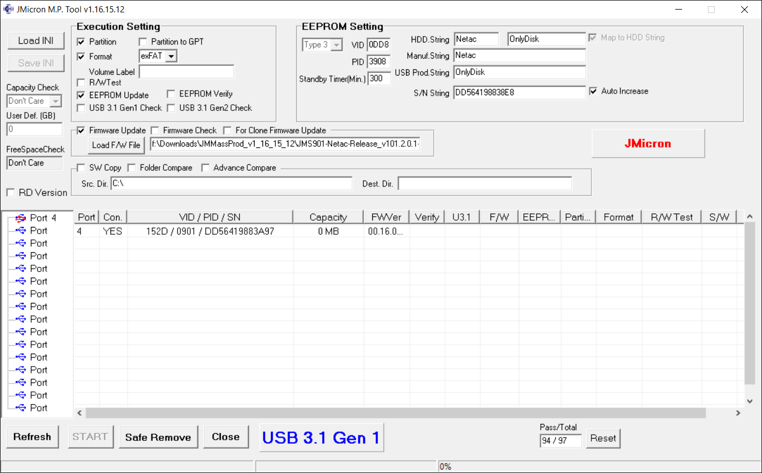Click the Standby Timer field
This screenshot has width=762, height=473.
click(378, 79)
